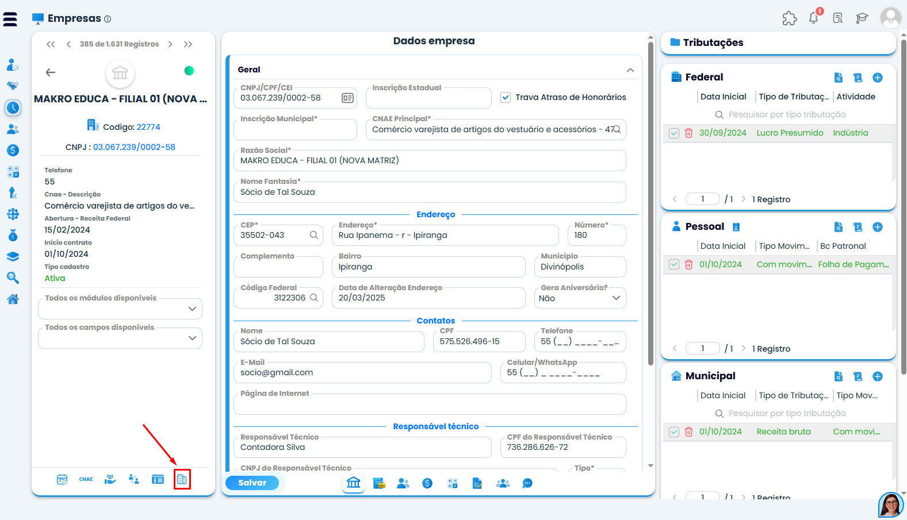Select the document edit tab icon

click(477, 483)
